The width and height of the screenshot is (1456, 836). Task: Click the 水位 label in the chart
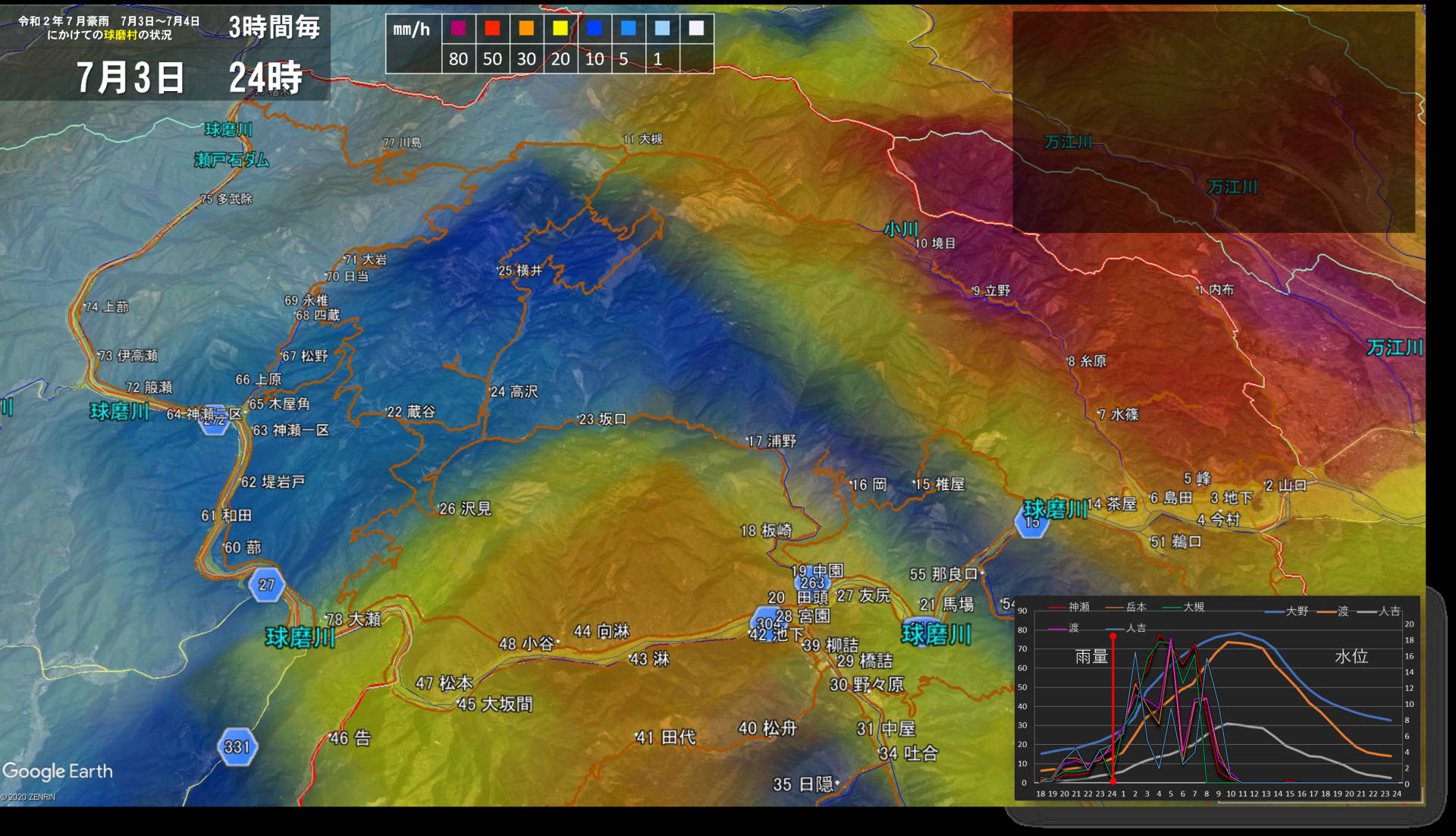[x=1351, y=656]
